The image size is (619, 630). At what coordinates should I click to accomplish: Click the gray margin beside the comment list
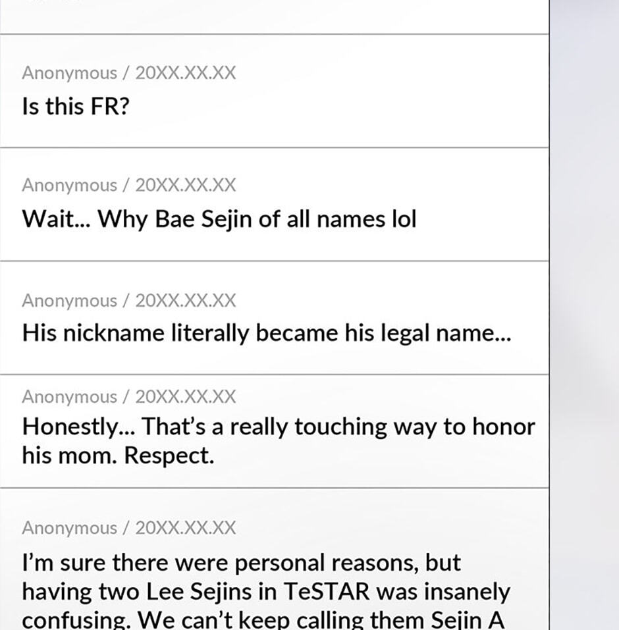coord(585,315)
